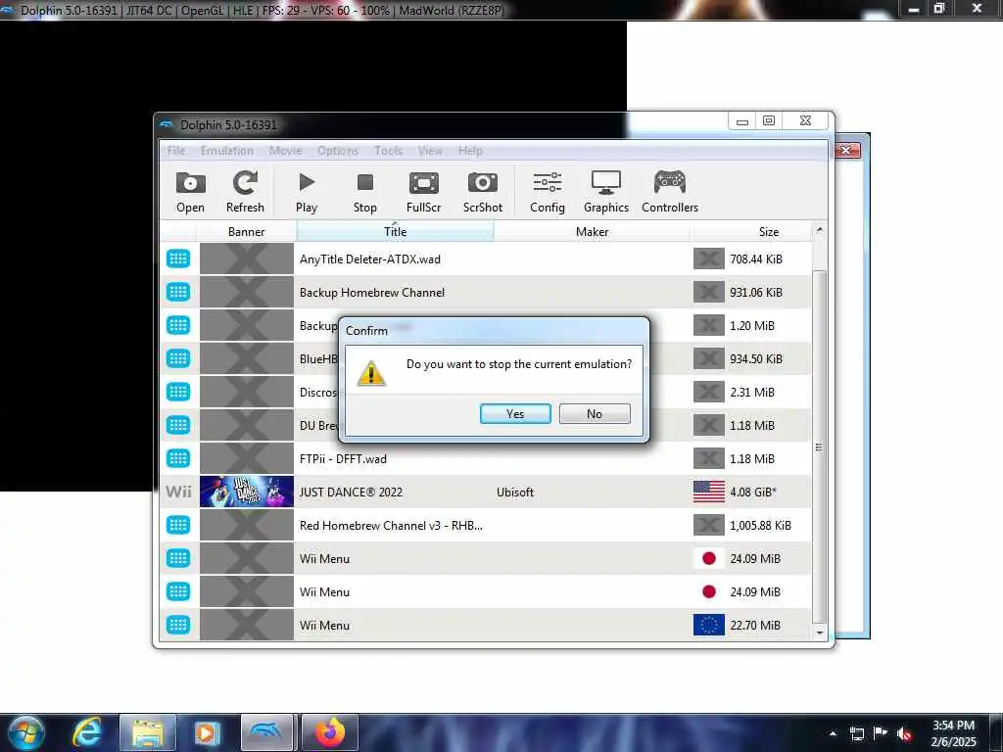This screenshot has height=752, width=1003.
Task: Open the Windows Start menu
Action: [x=25, y=732]
